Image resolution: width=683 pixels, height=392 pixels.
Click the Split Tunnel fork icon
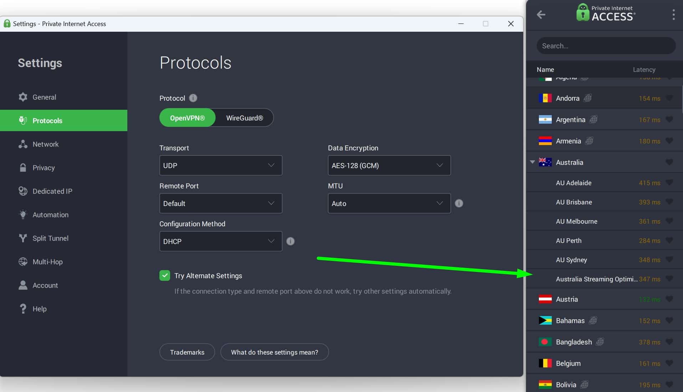[x=23, y=238]
